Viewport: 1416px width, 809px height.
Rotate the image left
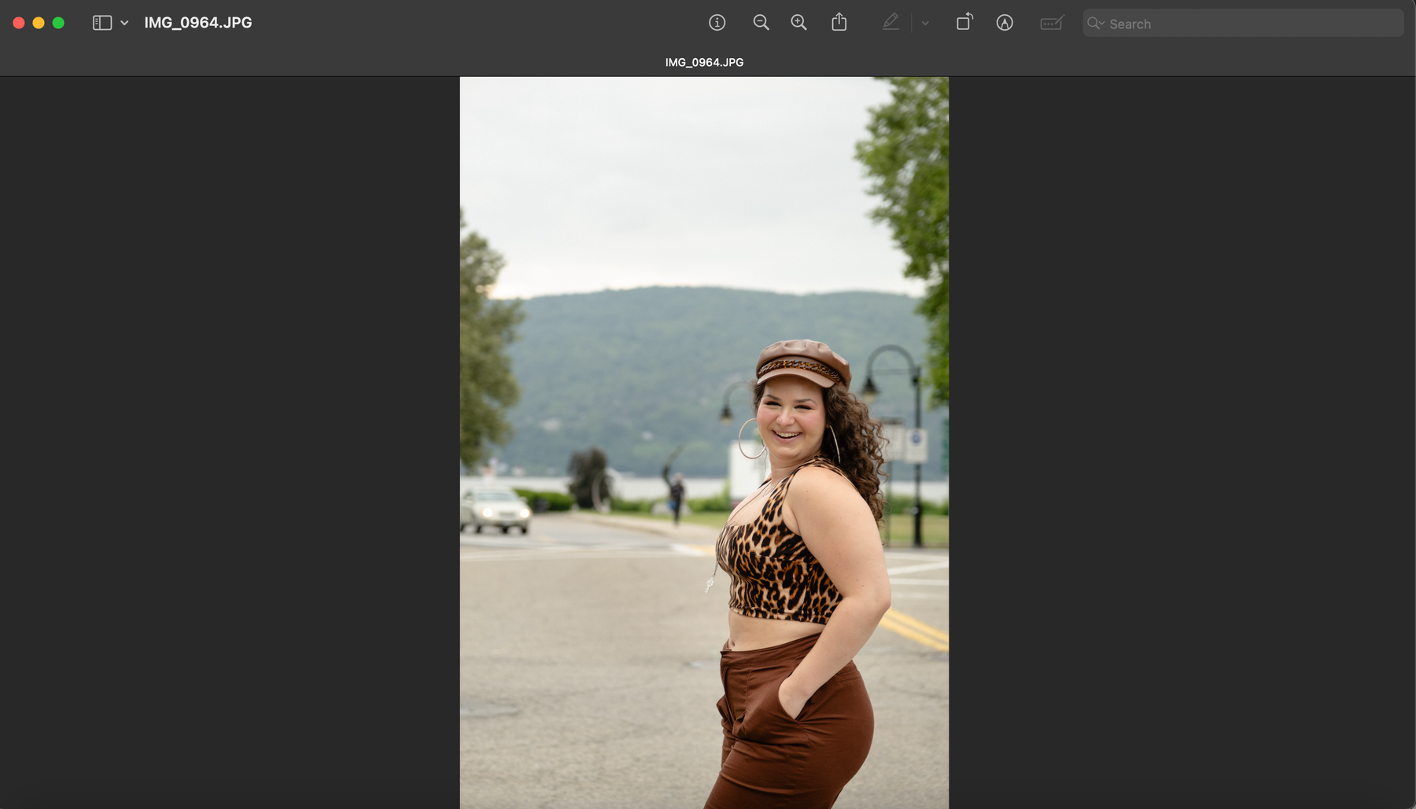(964, 22)
